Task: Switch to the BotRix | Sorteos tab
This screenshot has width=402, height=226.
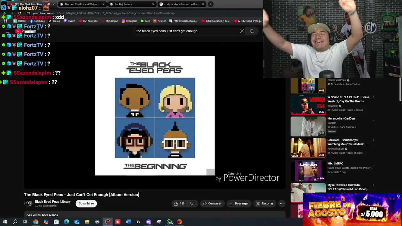Action: click(x=132, y=4)
